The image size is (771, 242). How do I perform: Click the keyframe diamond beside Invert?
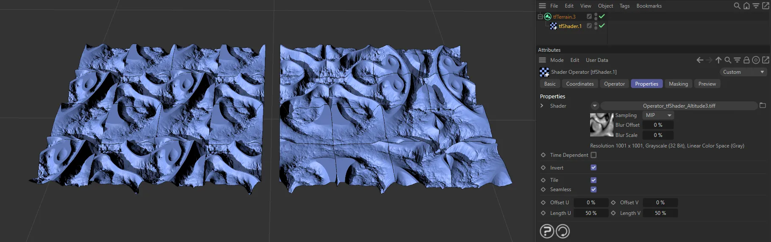543,168
